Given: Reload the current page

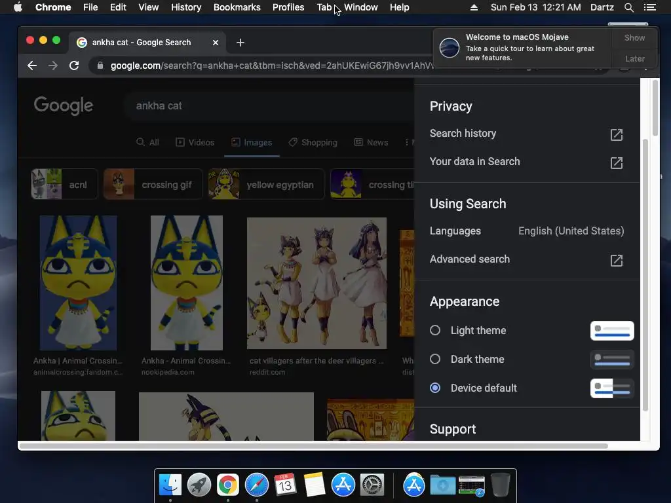Looking at the screenshot, I should coord(74,65).
